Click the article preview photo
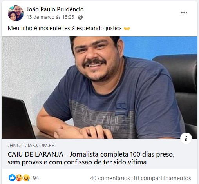 [99, 87]
